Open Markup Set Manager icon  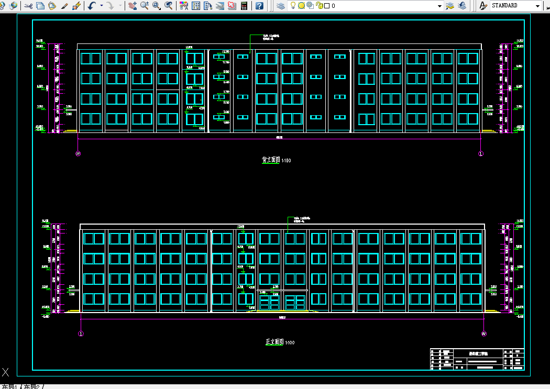point(232,6)
